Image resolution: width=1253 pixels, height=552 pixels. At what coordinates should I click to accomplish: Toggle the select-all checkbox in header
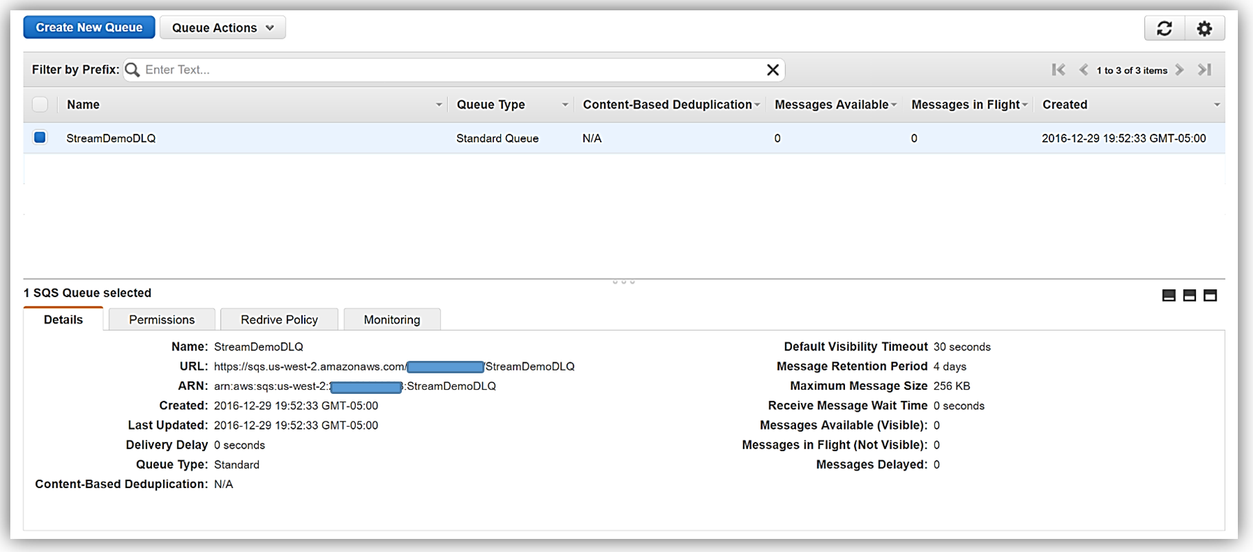coord(40,104)
